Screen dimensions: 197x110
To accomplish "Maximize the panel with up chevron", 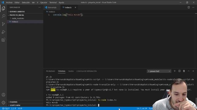I will click(189, 71).
